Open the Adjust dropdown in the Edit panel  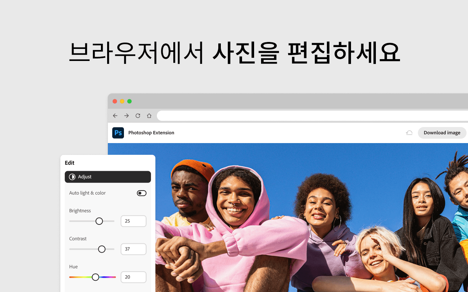107,177
